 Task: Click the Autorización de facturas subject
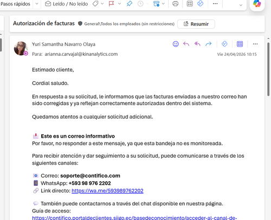[44, 23]
